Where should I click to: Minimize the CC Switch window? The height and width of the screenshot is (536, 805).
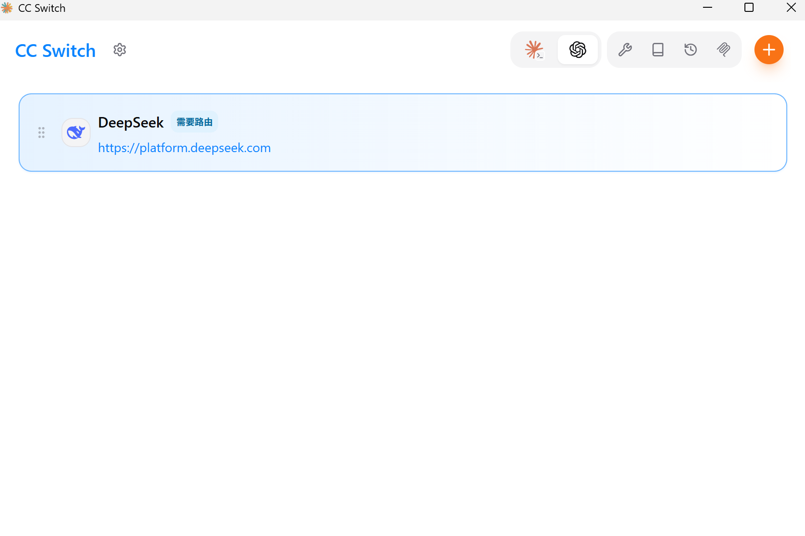(x=708, y=8)
